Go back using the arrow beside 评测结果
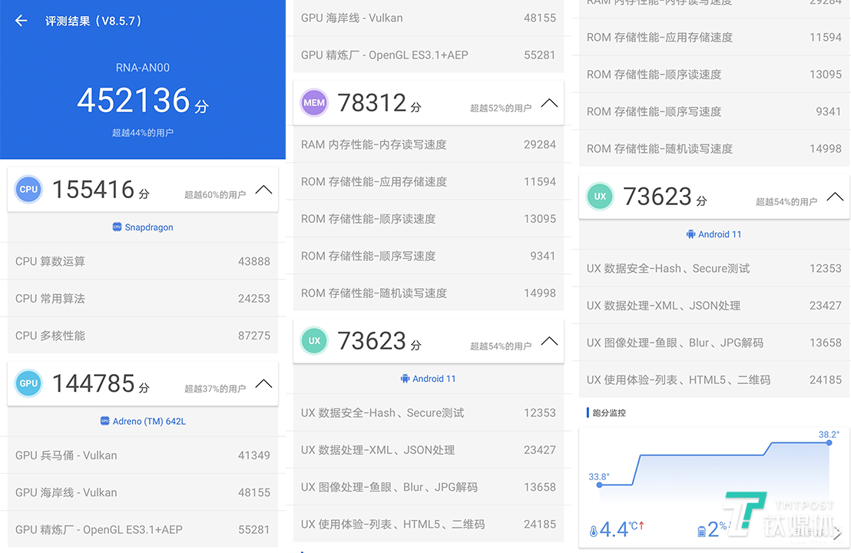 click(22, 21)
